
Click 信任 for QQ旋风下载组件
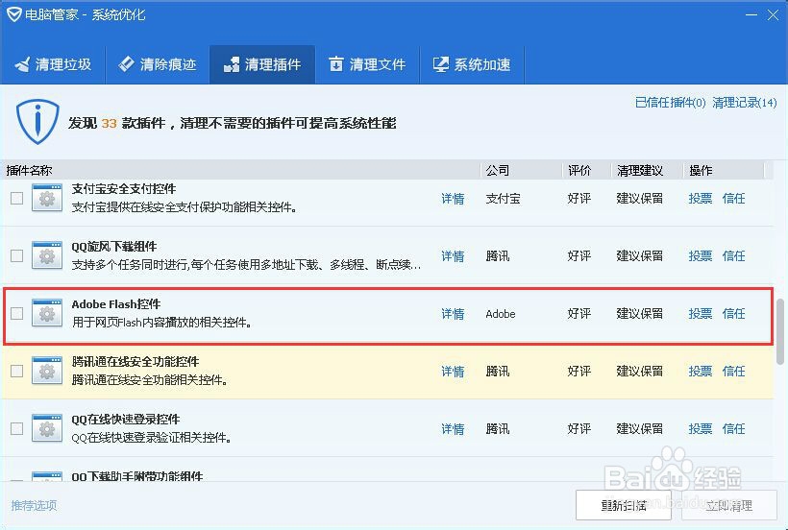coord(733,256)
